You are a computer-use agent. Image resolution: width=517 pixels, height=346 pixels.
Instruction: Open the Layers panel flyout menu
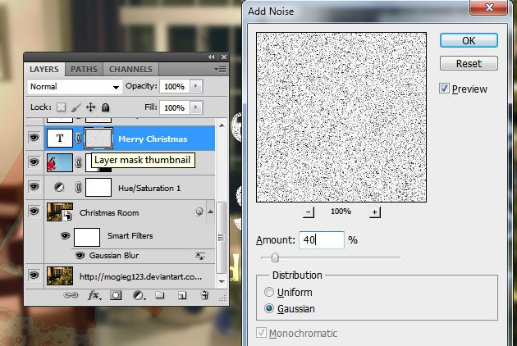coord(220,69)
